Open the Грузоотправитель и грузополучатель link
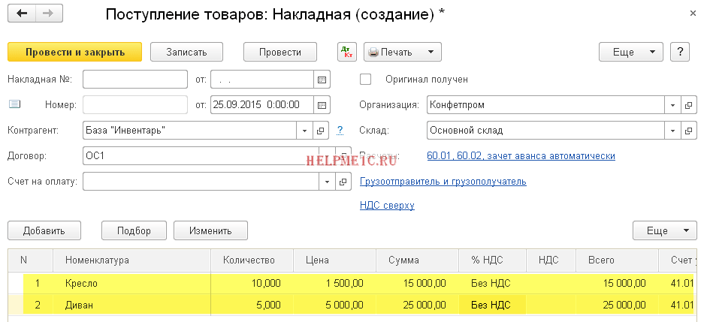704x322 pixels. click(x=443, y=182)
